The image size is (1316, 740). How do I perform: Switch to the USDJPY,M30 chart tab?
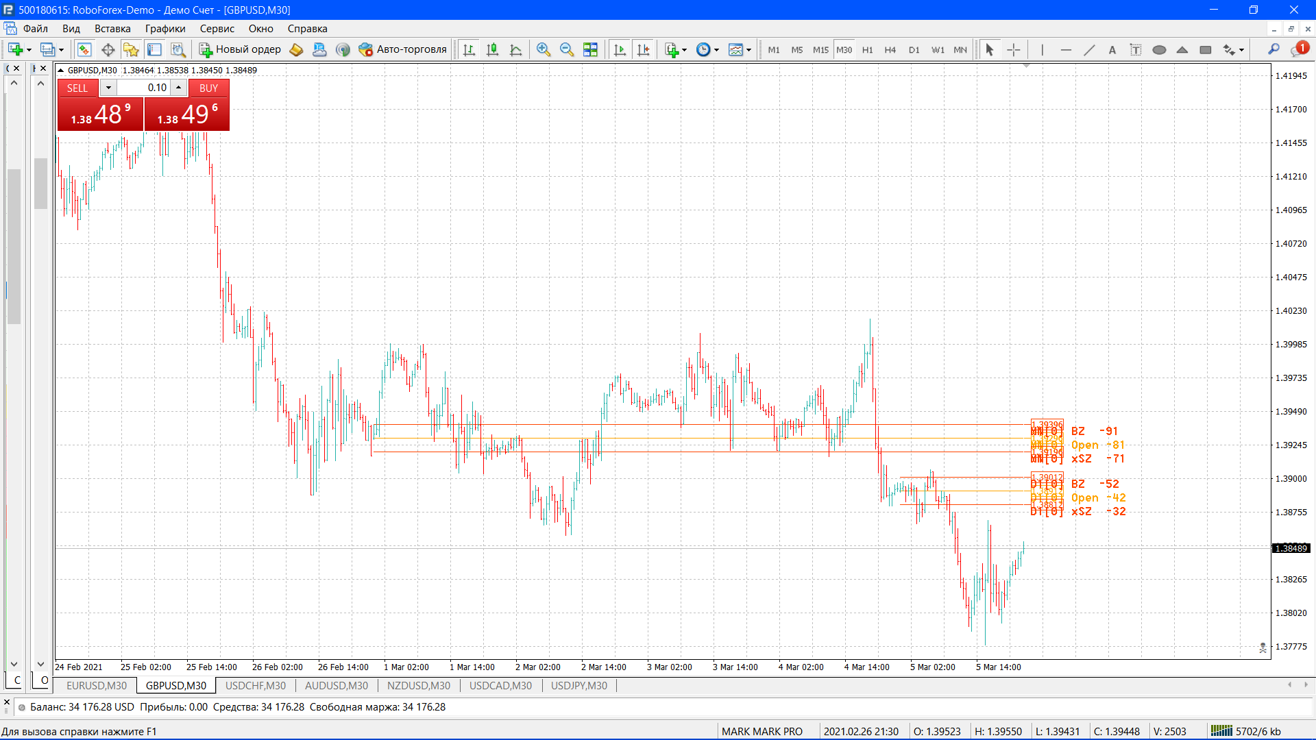pos(578,685)
